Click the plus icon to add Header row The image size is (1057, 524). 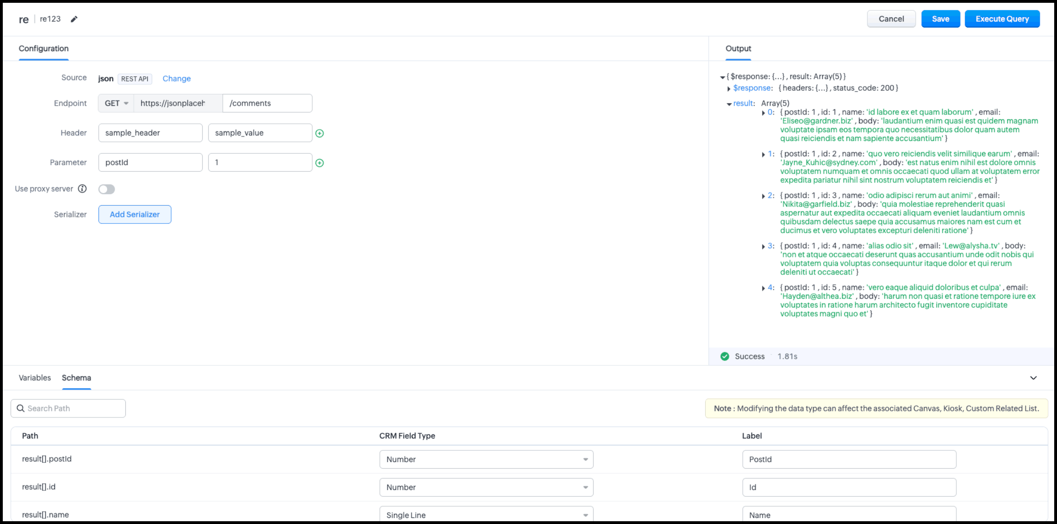pos(319,134)
